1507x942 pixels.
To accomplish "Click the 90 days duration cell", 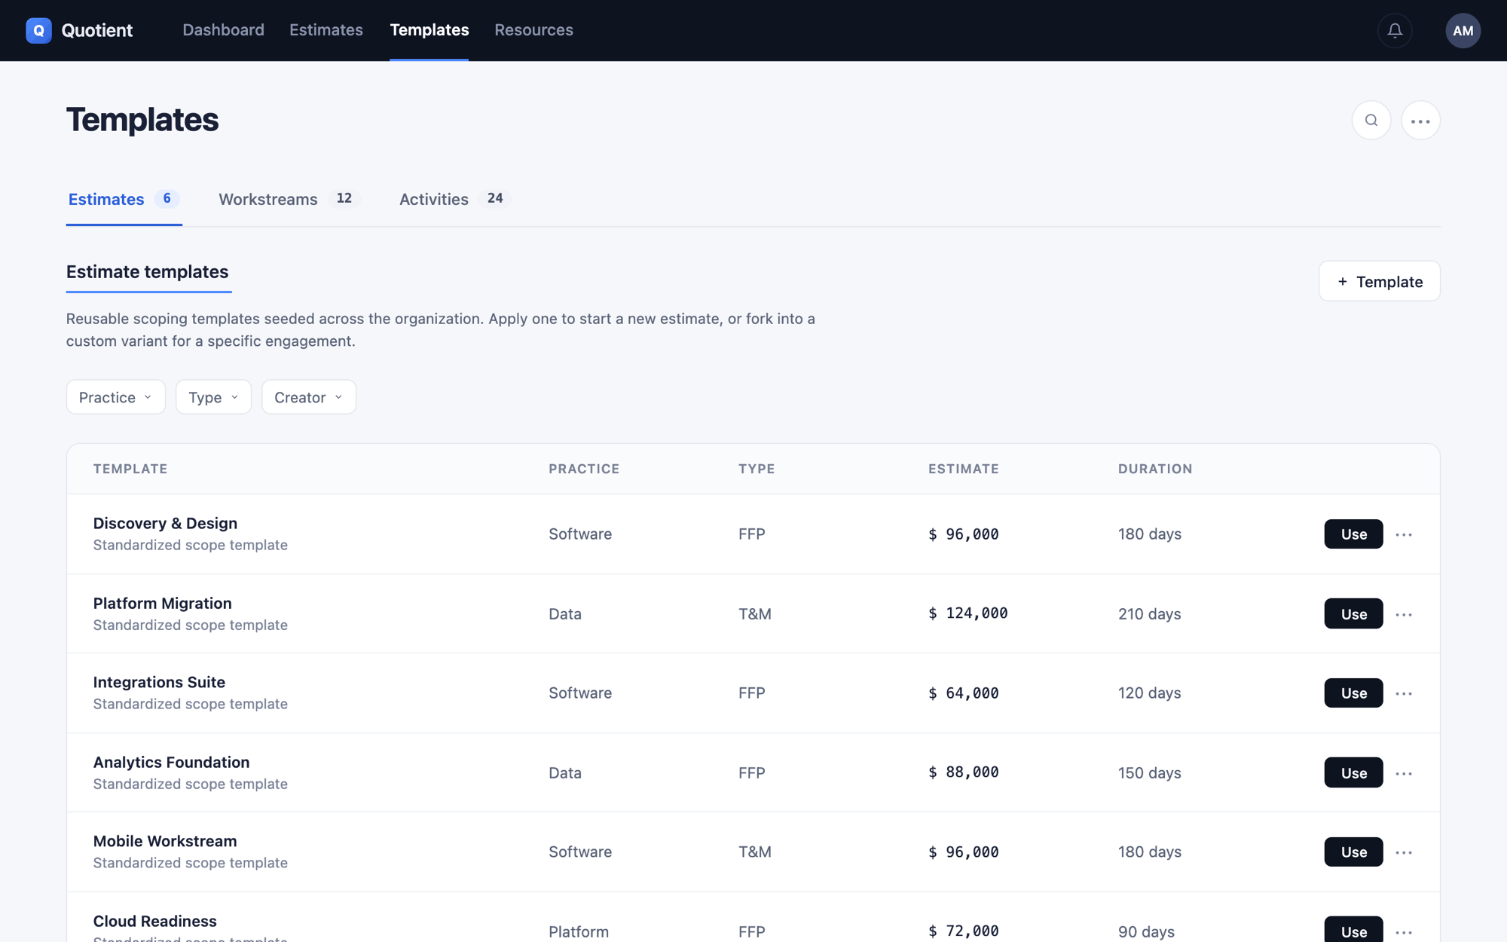I will pyautogui.click(x=1146, y=932).
